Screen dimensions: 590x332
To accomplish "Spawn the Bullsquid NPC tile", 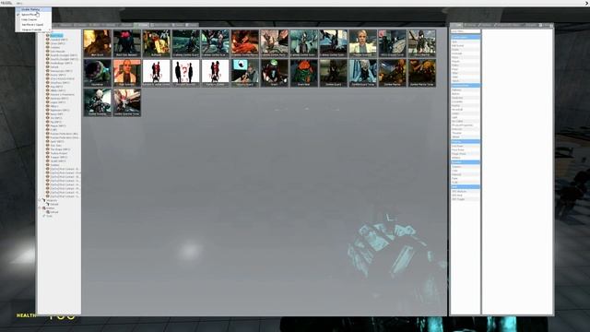I will tap(156, 43).
